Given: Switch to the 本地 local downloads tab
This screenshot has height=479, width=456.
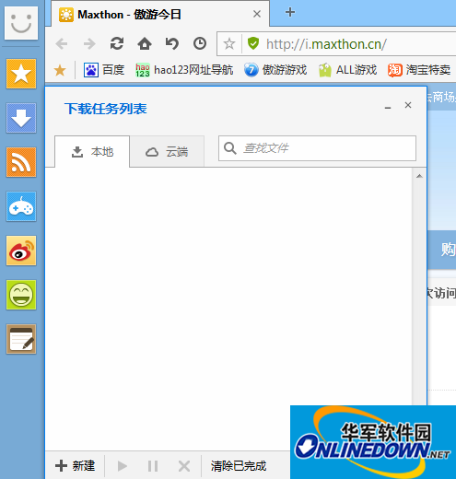Looking at the screenshot, I should pyautogui.click(x=92, y=152).
